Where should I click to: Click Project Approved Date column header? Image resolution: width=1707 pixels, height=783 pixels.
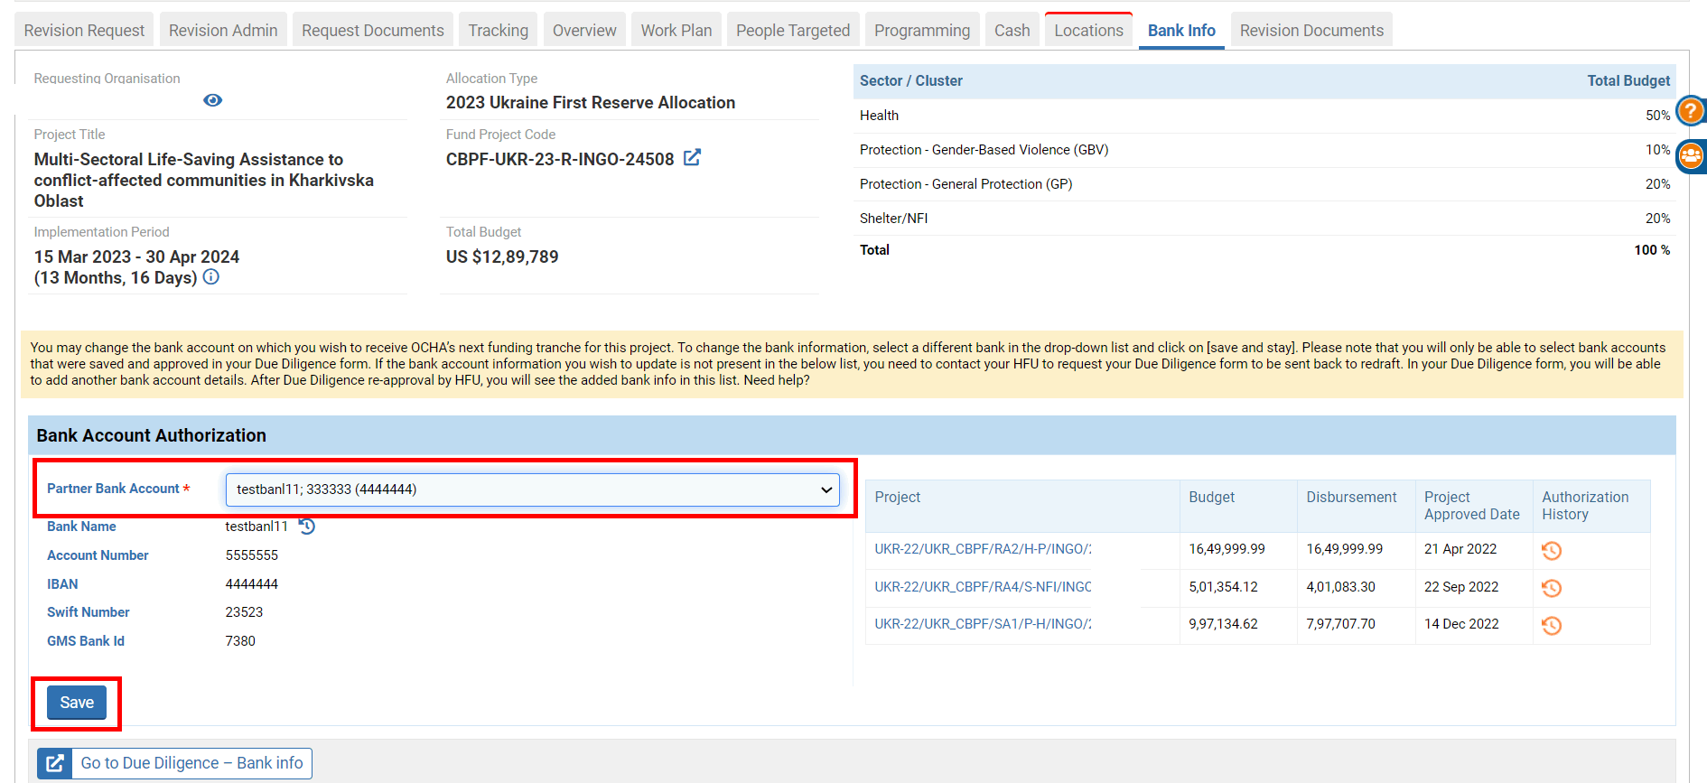[1472, 506]
